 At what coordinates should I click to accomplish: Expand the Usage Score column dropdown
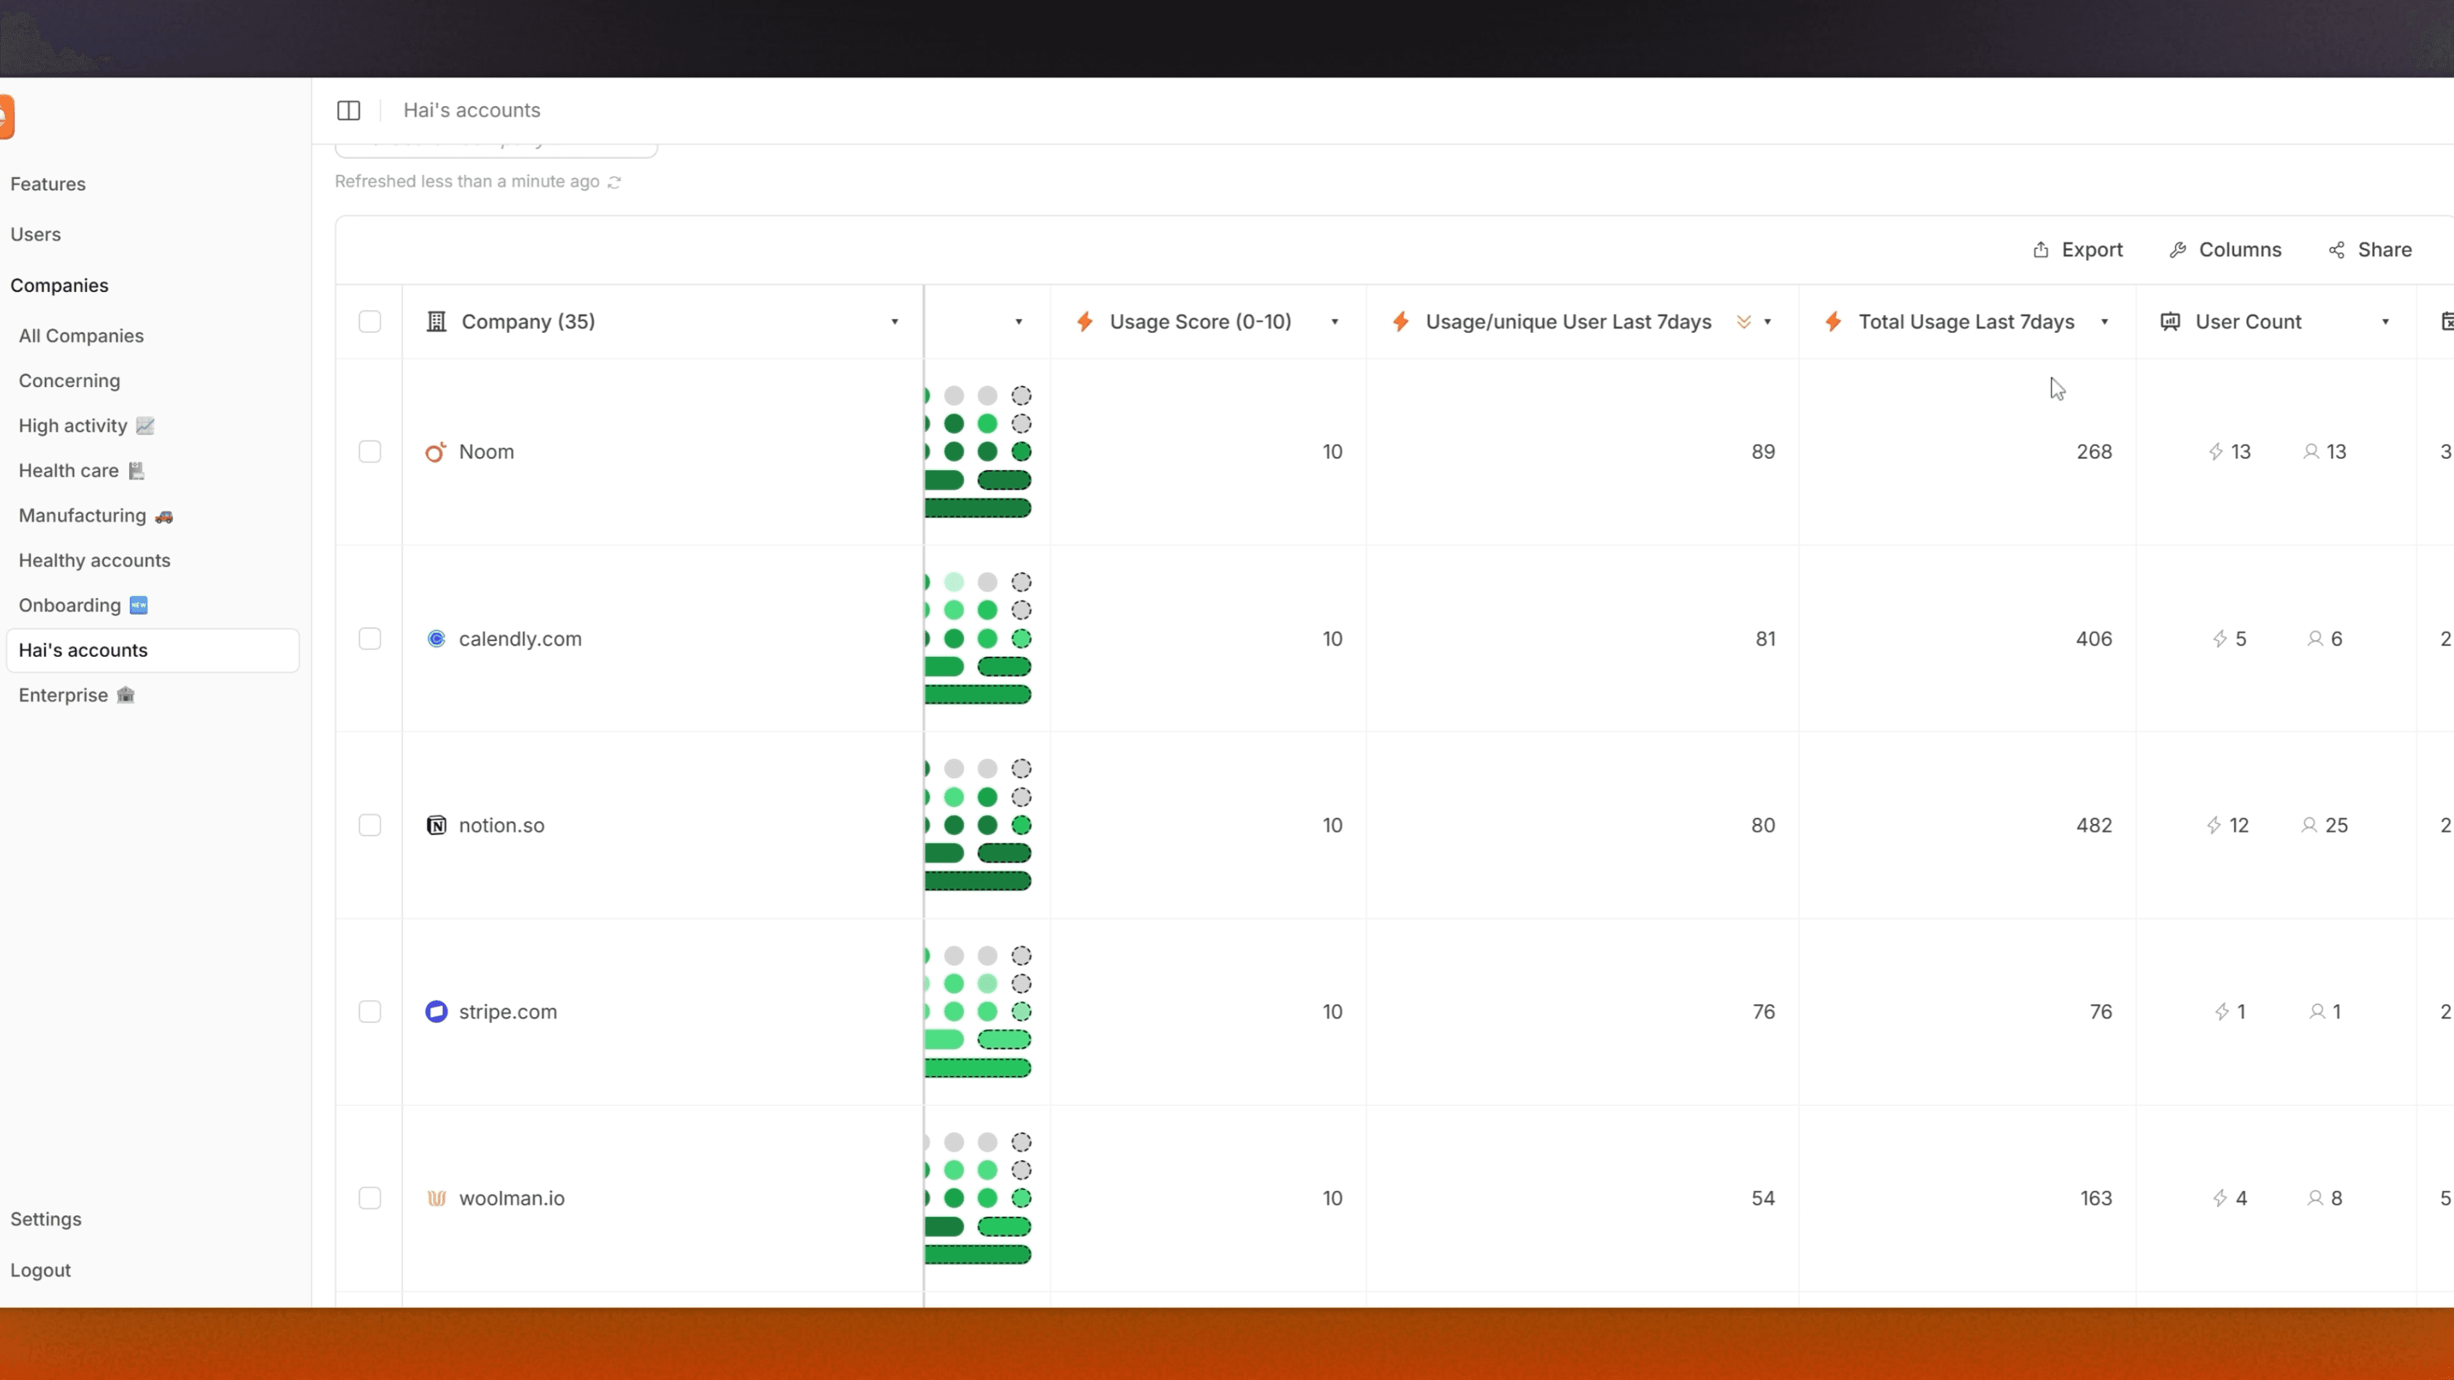tap(1334, 322)
